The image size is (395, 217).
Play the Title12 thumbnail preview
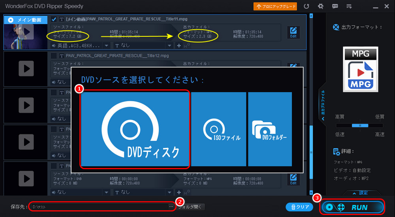click(26, 68)
